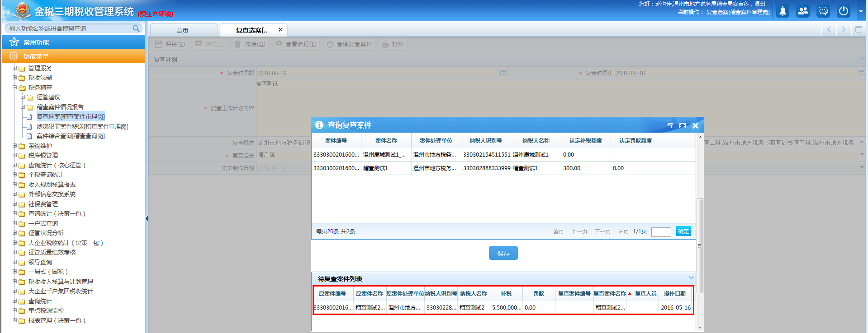Open the header dropdown arrow next to power icon
This screenshot has height=333, width=868.
coord(861,12)
